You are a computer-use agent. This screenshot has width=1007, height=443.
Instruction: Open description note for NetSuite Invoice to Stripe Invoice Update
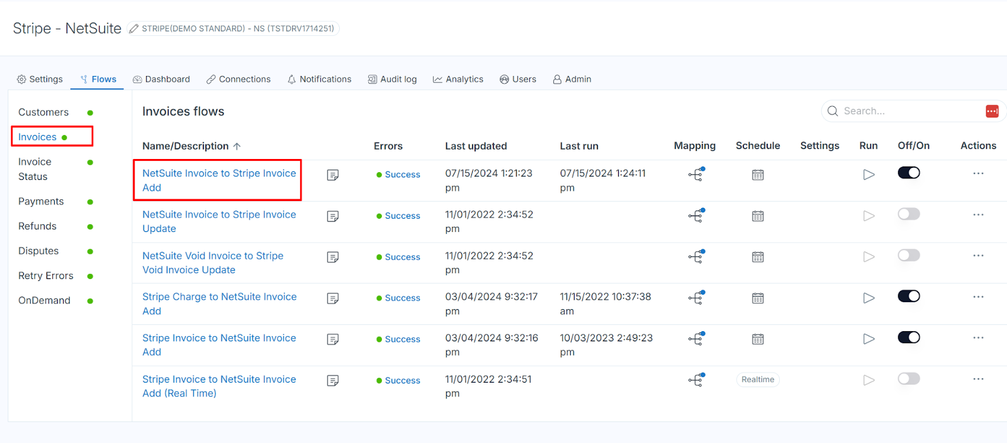(x=333, y=216)
